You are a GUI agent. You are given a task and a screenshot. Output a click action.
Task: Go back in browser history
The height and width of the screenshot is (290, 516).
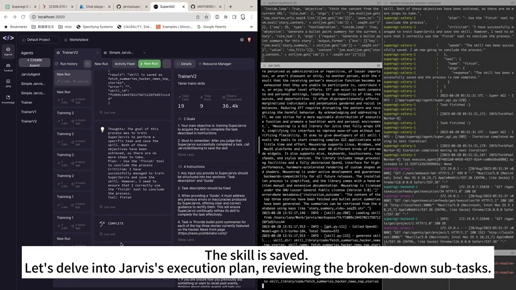click(x=7, y=17)
